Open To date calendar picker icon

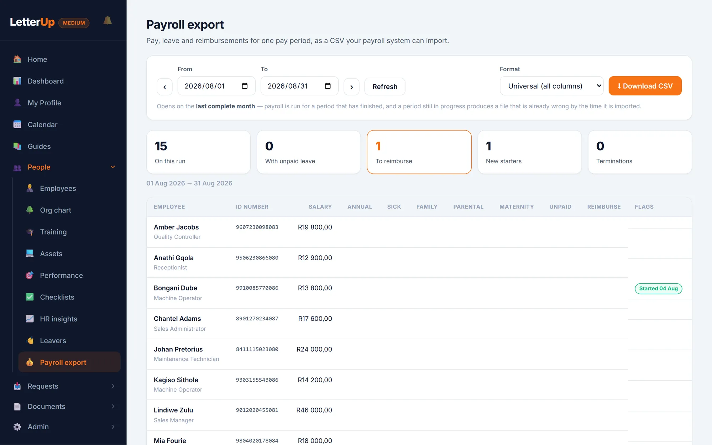pyautogui.click(x=328, y=86)
